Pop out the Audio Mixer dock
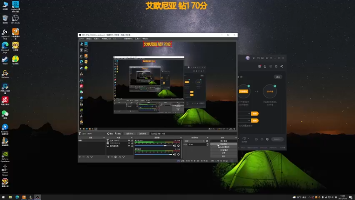The width and height of the screenshot is (355, 200). tap(181, 138)
